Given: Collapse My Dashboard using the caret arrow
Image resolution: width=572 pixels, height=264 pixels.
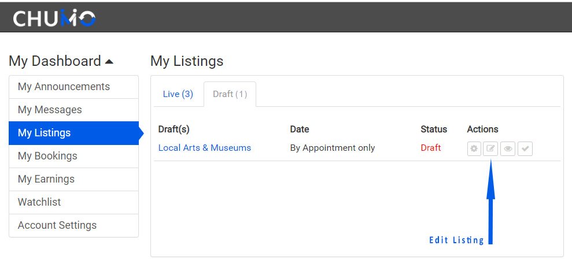Looking at the screenshot, I should pyautogui.click(x=109, y=62).
